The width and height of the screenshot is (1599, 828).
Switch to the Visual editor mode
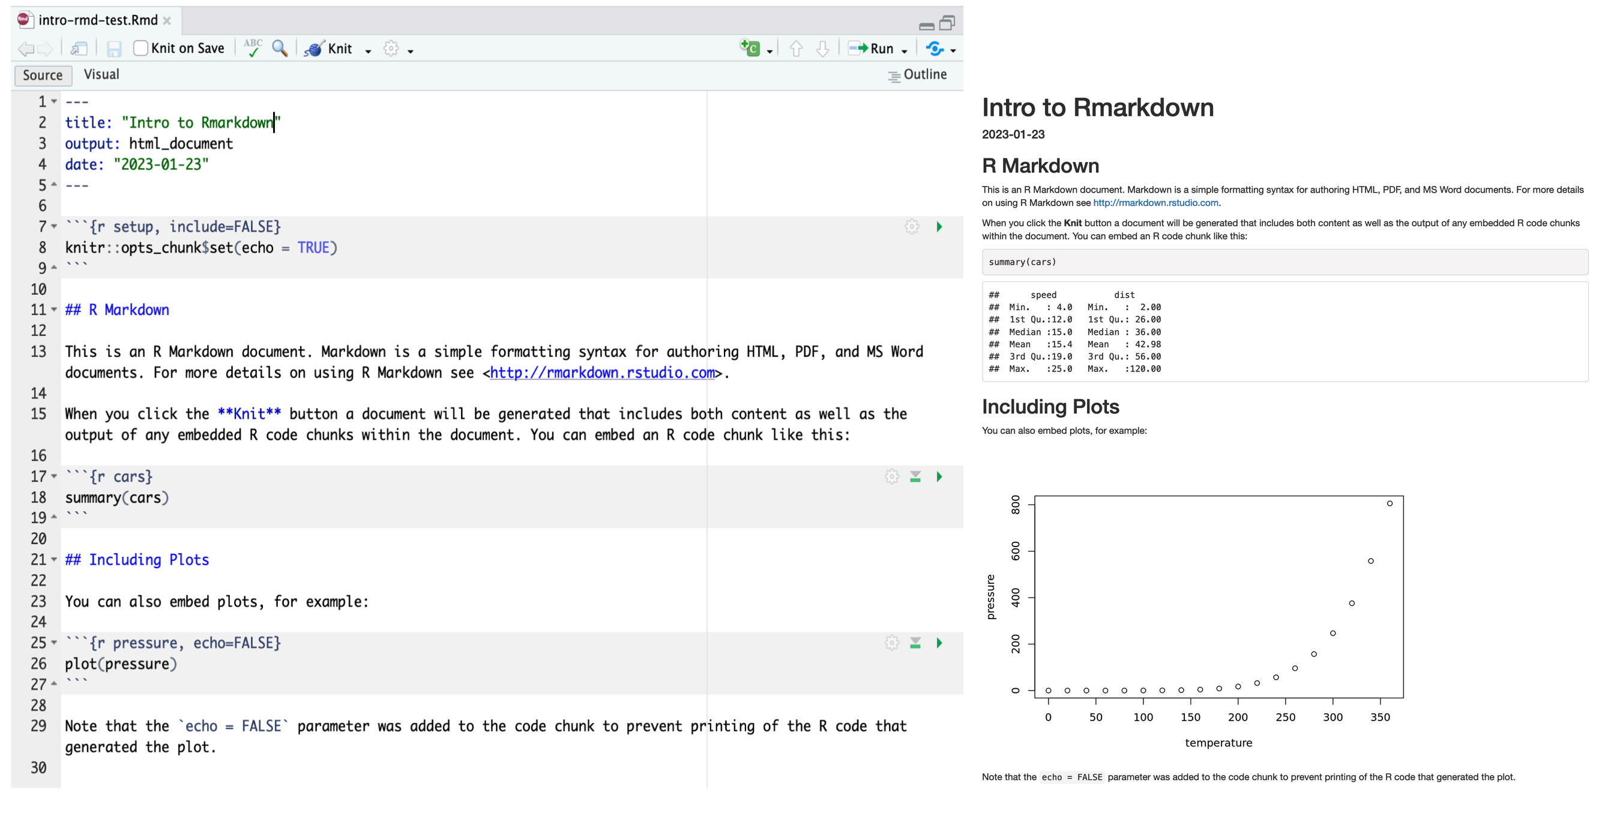point(101,74)
